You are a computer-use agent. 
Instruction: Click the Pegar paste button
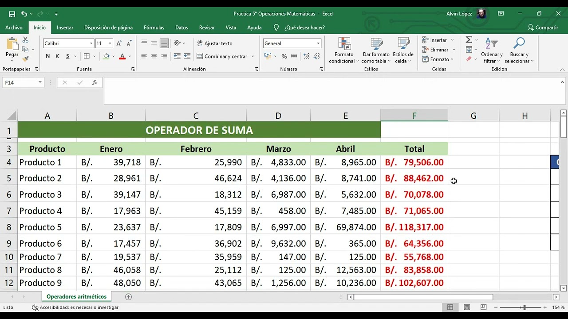[x=12, y=48]
